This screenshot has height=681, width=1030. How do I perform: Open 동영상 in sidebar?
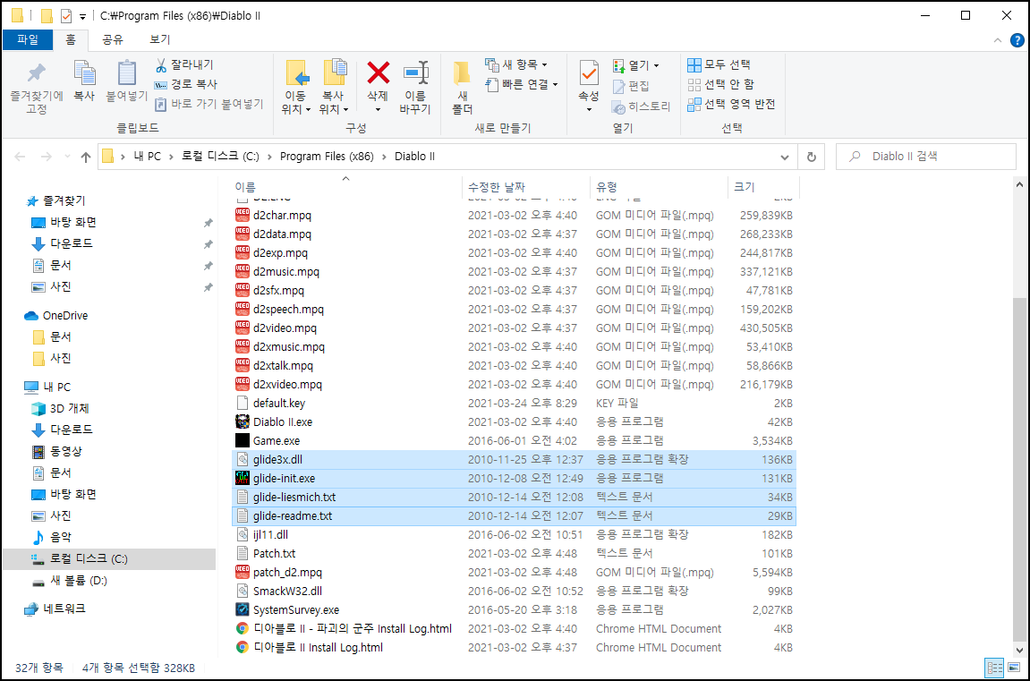pos(65,451)
